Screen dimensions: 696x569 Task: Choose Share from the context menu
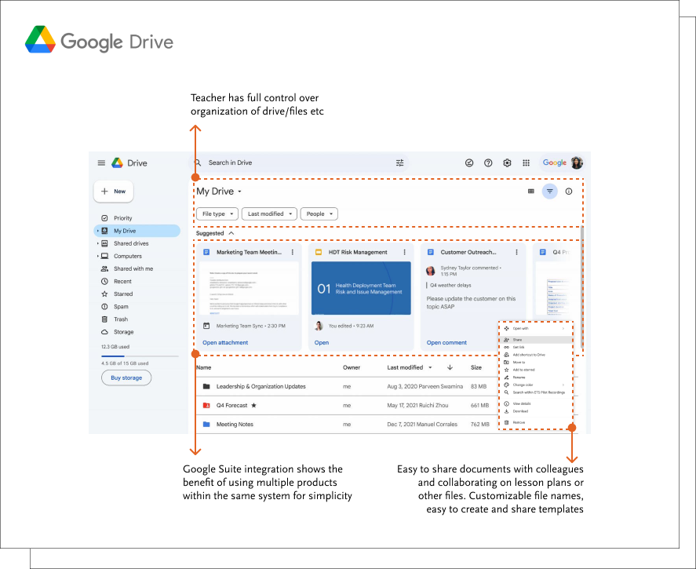[518, 340]
